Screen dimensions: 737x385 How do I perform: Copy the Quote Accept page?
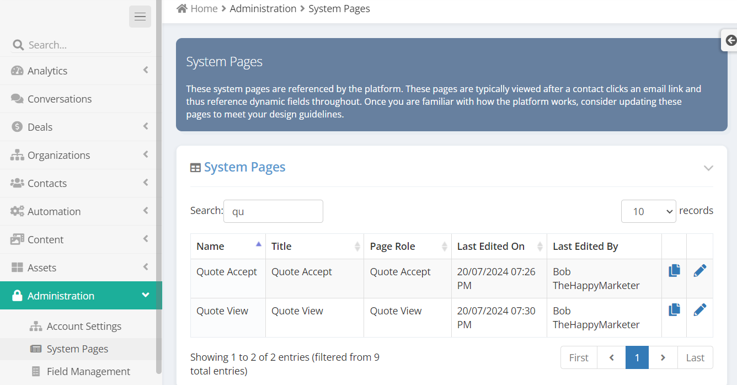tap(674, 271)
